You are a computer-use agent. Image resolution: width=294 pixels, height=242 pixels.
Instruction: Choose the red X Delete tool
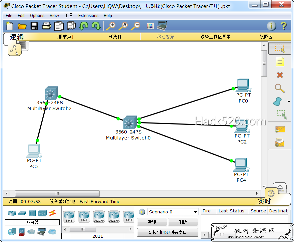tap(280, 75)
